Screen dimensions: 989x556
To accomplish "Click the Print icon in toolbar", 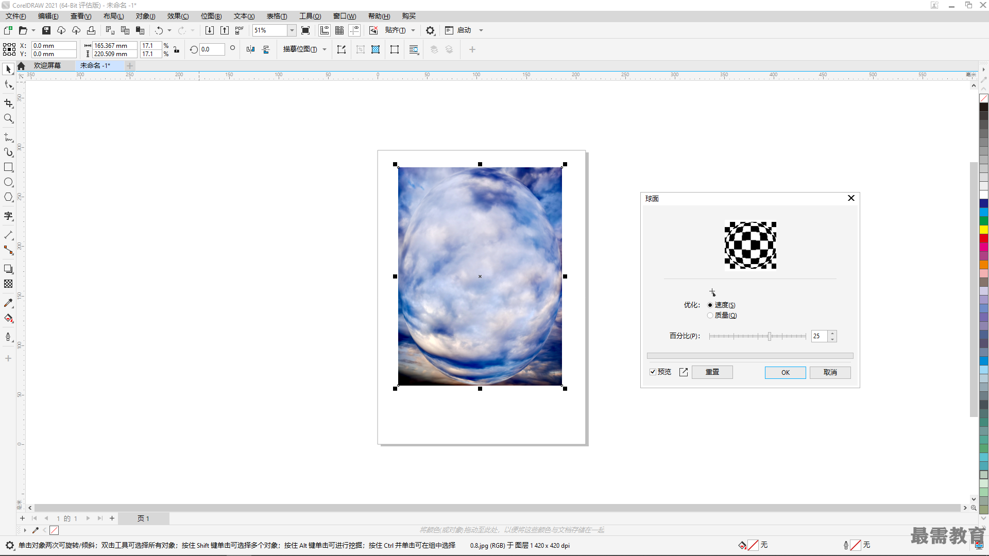I will coord(91,30).
